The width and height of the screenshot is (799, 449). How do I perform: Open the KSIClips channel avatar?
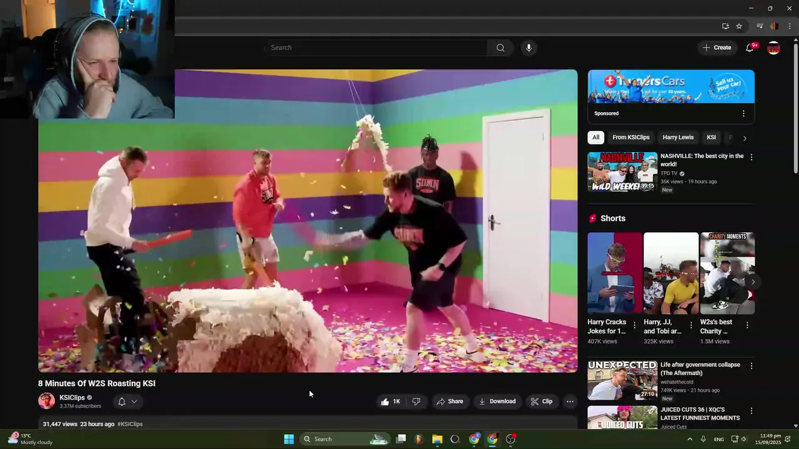pyautogui.click(x=47, y=401)
